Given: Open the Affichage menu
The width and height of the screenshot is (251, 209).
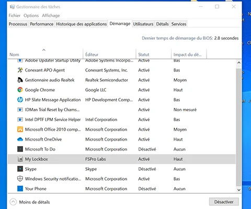Looking at the screenshot, I should 51,16.
